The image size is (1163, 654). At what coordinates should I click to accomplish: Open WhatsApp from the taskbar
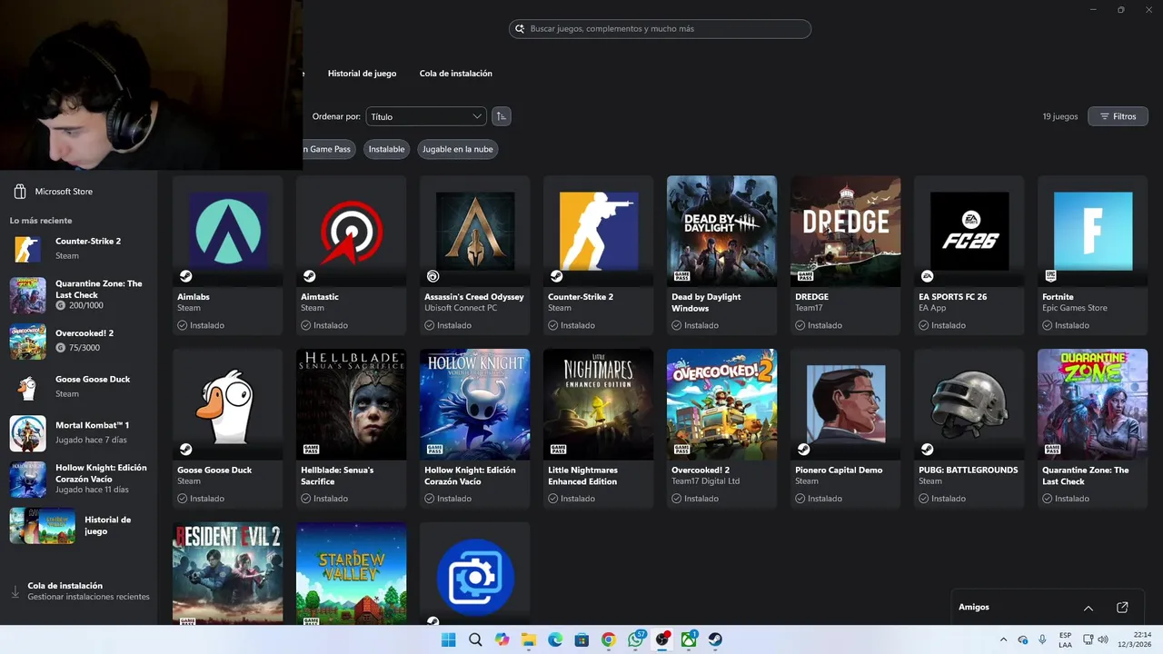[636, 640]
